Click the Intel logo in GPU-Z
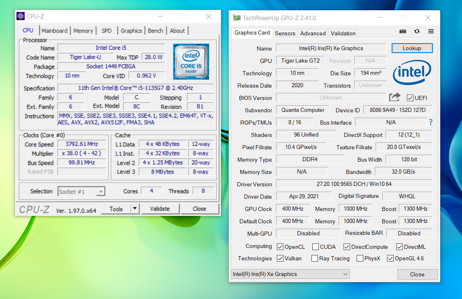 [x=412, y=72]
